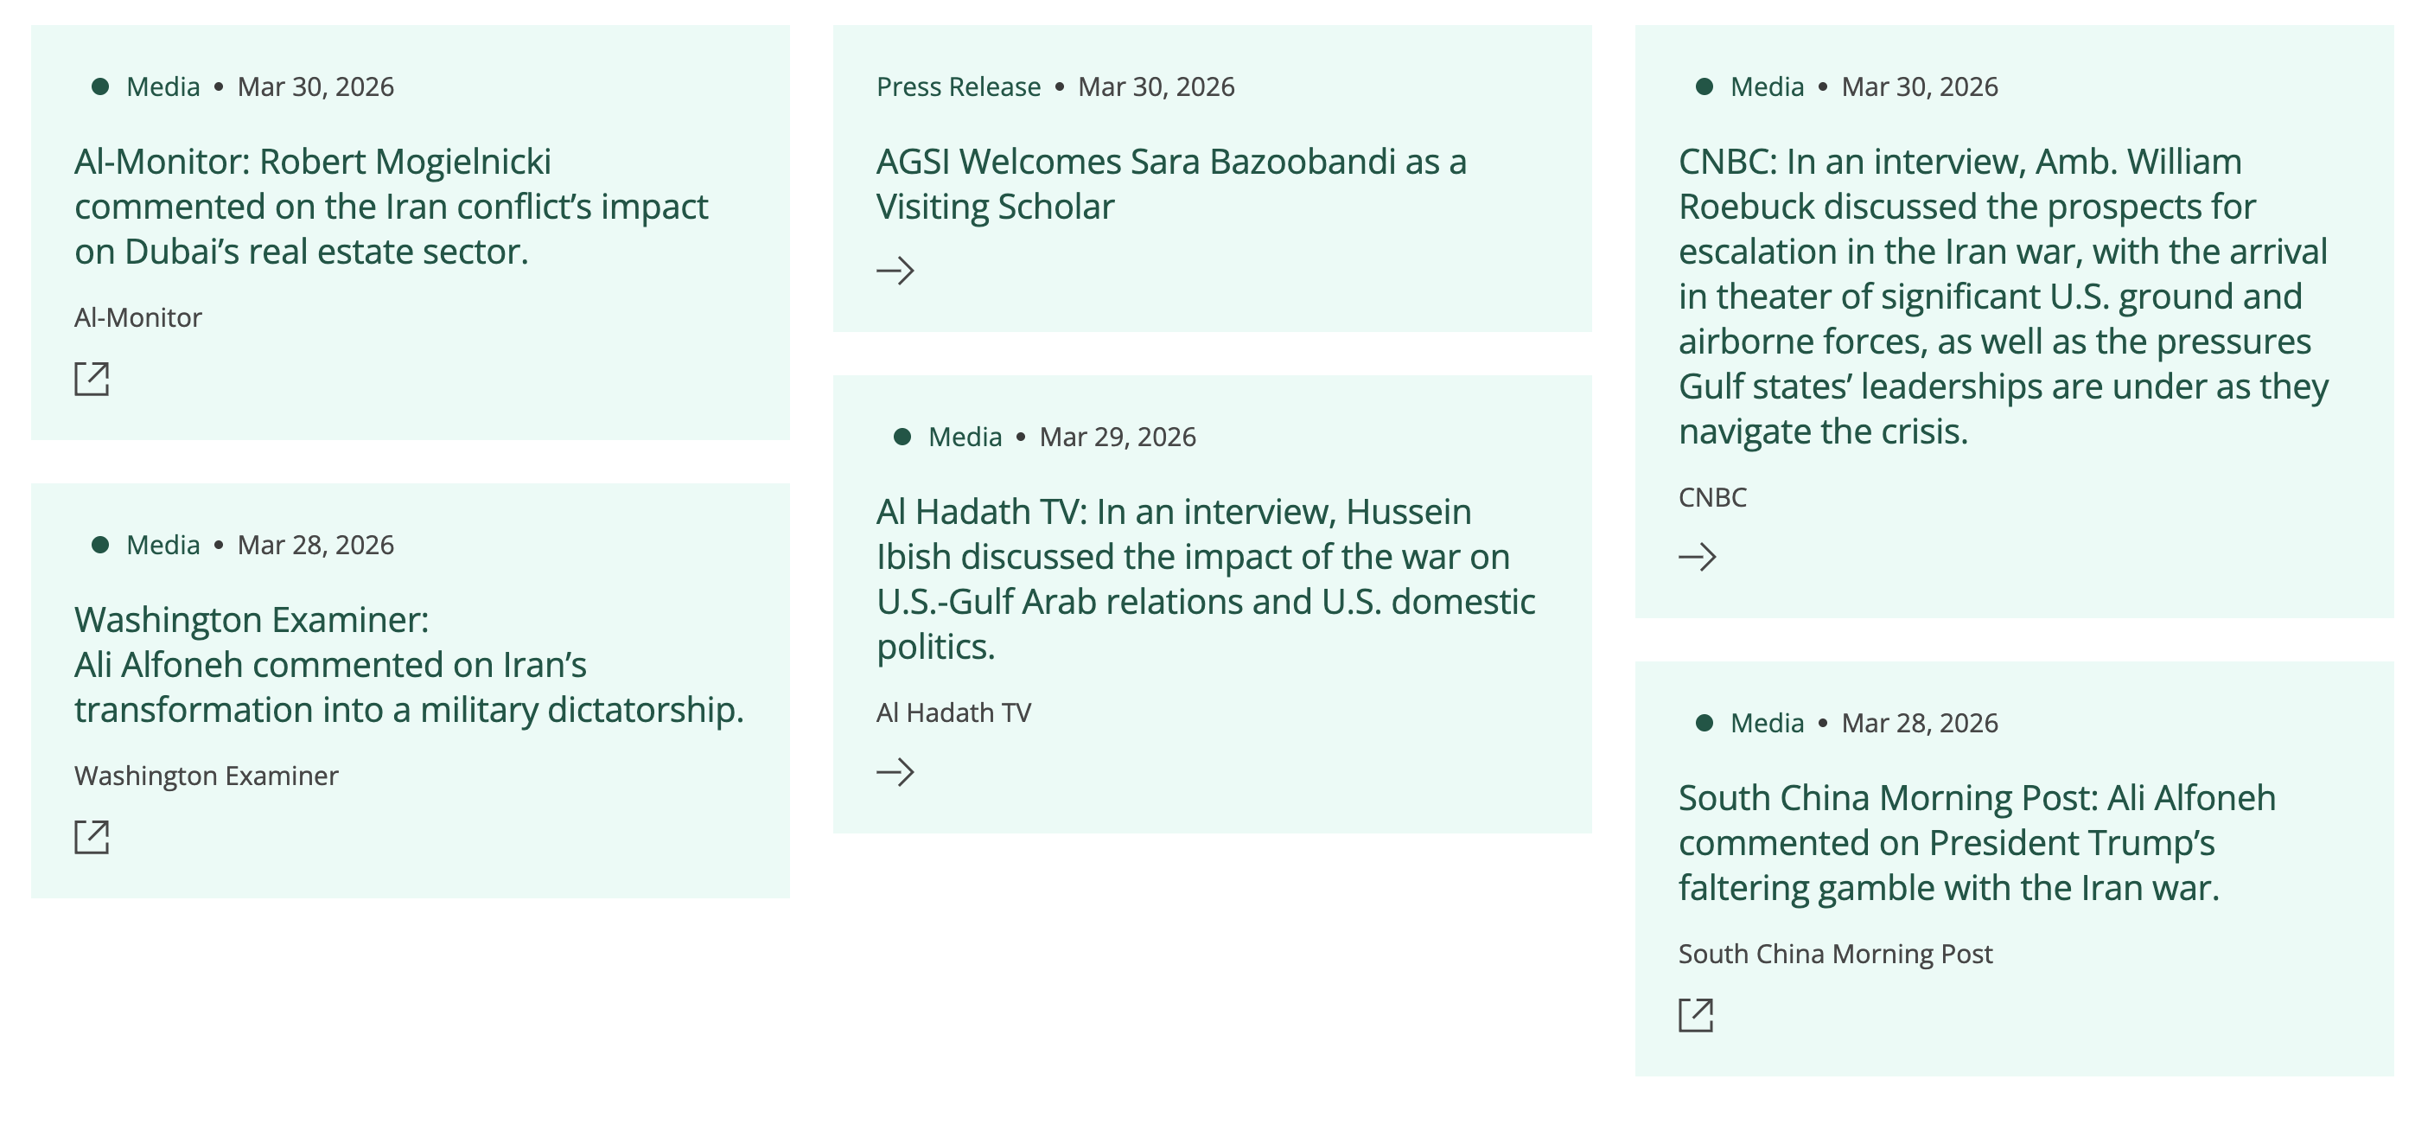Click Media label on Washington Examiner card

pyautogui.click(x=163, y=546)
